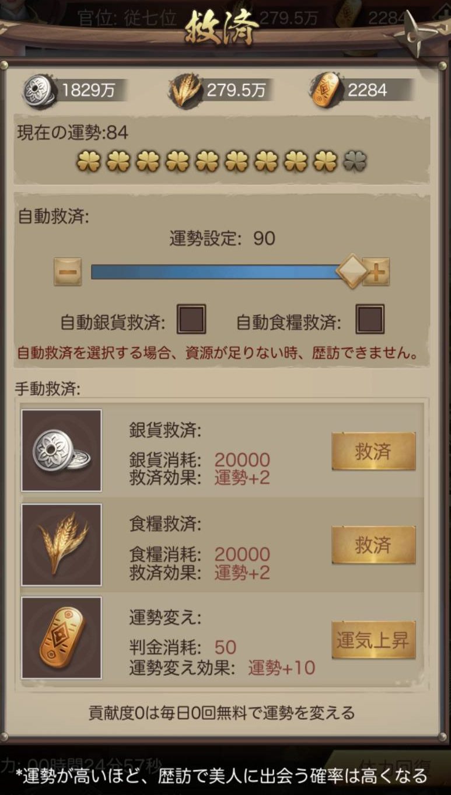
Task: Click the silver coin image for 銀貨救済
Action: (61, 450)
